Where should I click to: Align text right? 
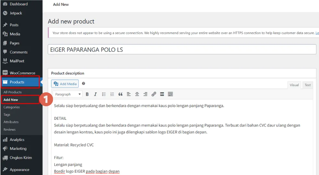pyautogui.click(x=145, y=94)
